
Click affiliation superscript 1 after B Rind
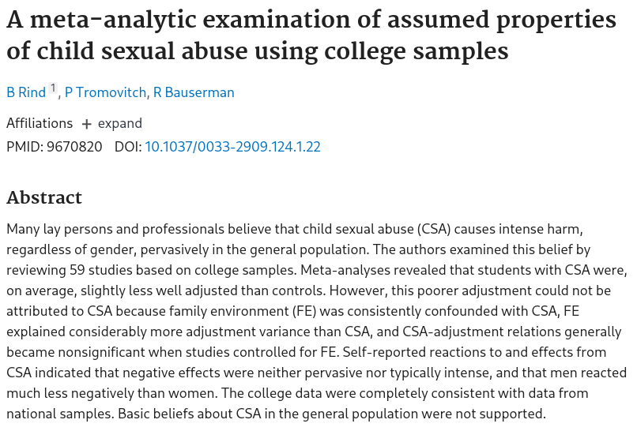(53, 88)
